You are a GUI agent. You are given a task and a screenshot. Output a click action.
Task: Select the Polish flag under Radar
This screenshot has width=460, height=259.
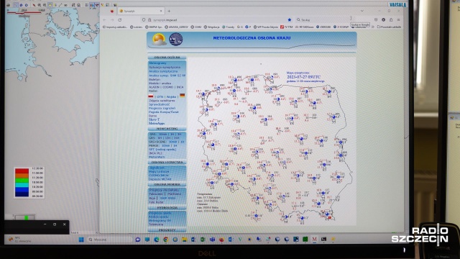[151, 96]
